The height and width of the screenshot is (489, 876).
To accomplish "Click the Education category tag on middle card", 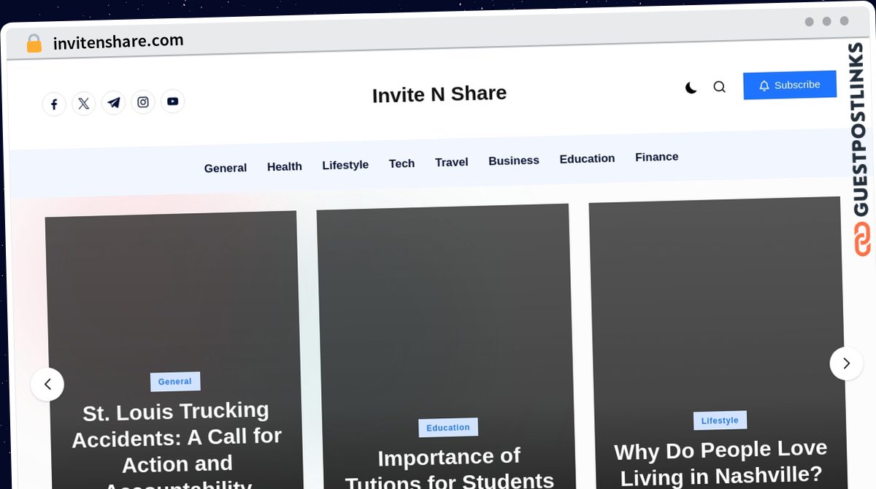I will [448, 428].
